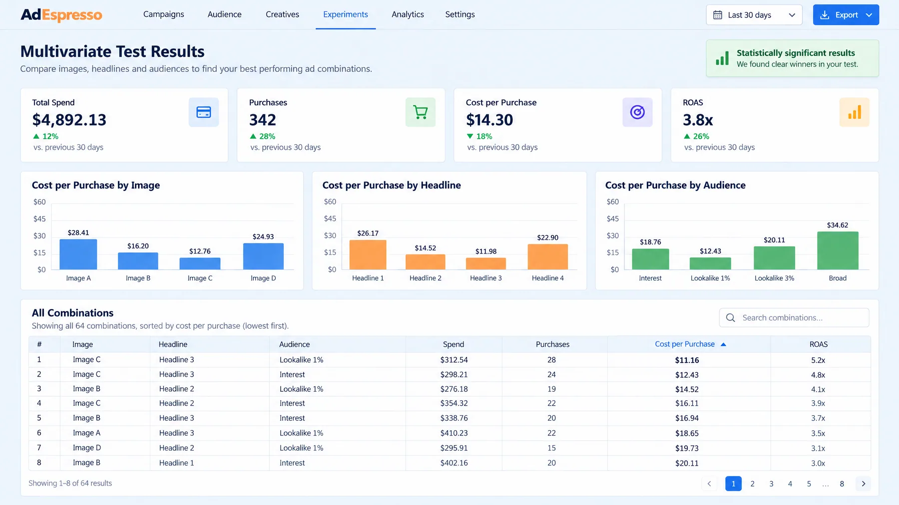Sort by Cost per Purchase column header

click(685, 344)
